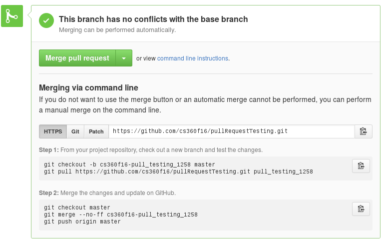Click the green merge branch icon
The width and height of the screenshot is (382, 242).
click(x=11, y=16)
